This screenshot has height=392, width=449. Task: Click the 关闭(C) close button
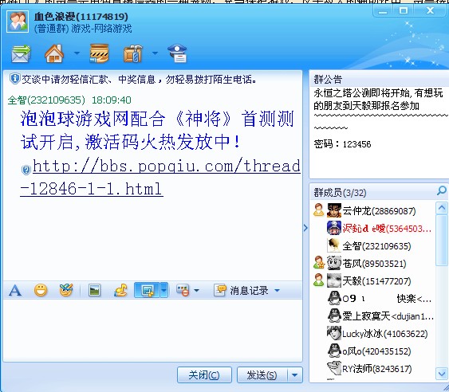204,374
